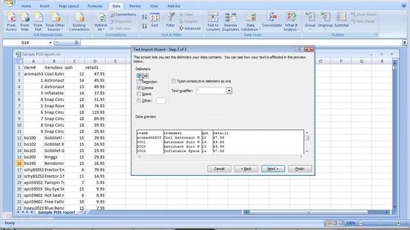Click Normal view icon in status bar
Viewport: 410px width, 230px height.
pyautogui.click(x=329, y=223)
